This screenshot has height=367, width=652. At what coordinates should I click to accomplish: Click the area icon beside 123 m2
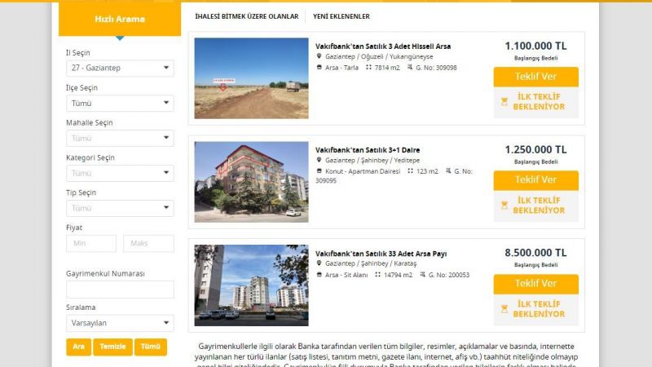click(x=411, y=170)
